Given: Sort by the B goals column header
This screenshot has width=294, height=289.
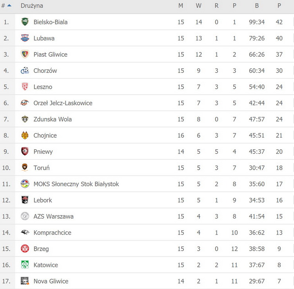Looking at the screenshot, I should point(257,6).
